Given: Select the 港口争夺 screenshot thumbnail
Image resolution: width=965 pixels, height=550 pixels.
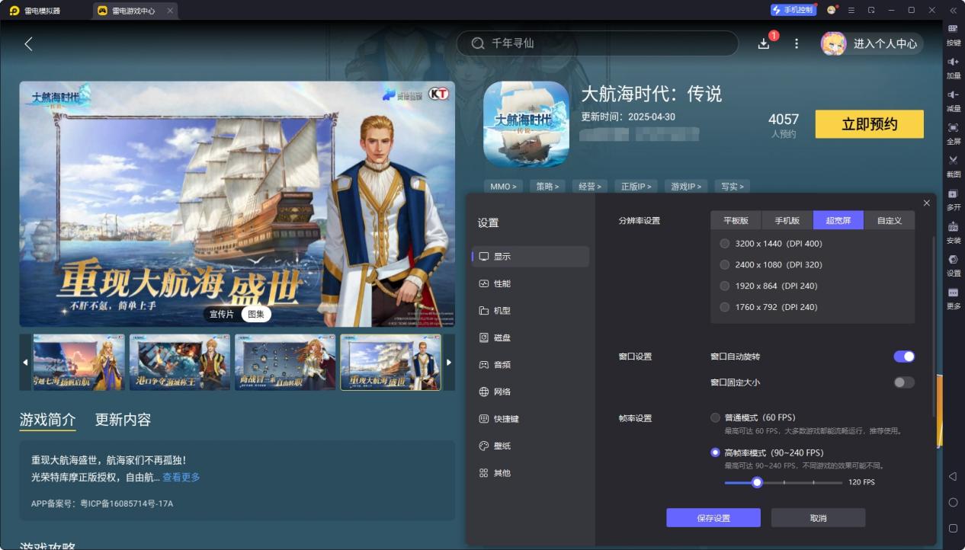Looking at the screenshot, I should [x=180, y=362].
